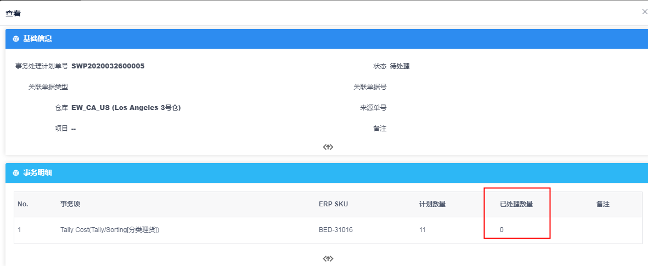Click the 计划数量 column header
This screenshot has height=266, width=648.
pyautogui.click(x=432, y=204)
